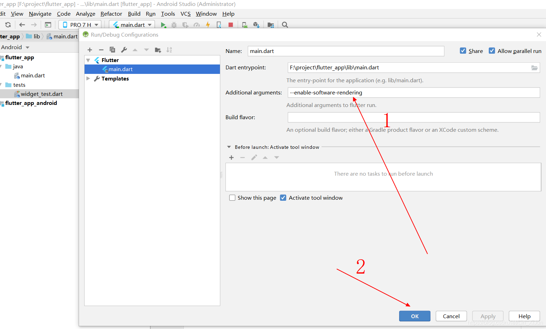546x329 pixels.
Task: Click the Help button
Action: [x=524, y=316]
